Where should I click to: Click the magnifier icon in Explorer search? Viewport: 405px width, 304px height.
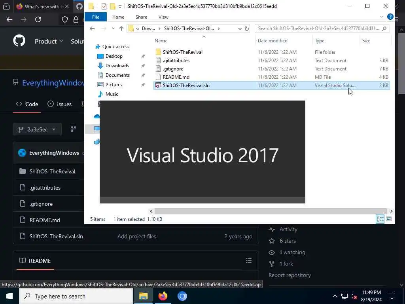tap(384, 28)
